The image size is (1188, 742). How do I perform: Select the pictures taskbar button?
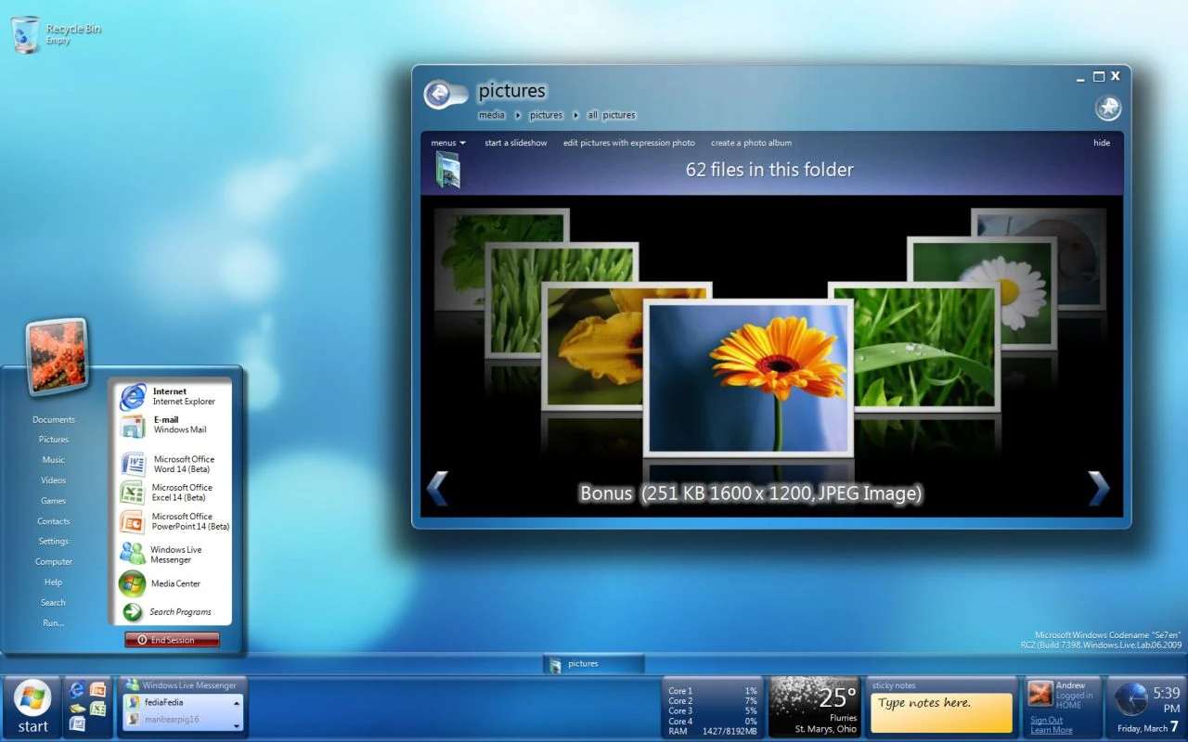point(594,664)
